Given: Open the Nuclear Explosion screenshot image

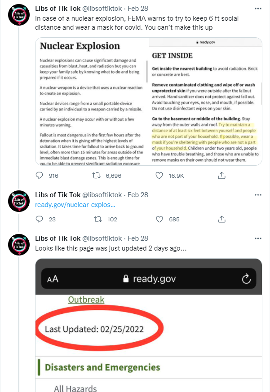Looking at the screenshot, I should (148, 101).
